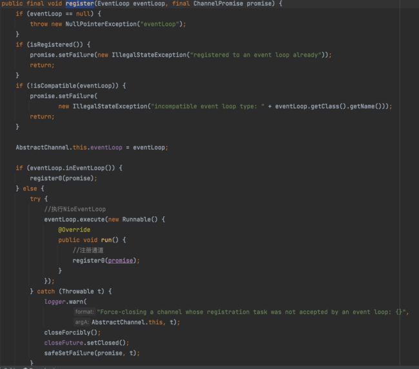Click the italic "logger" field

(55, 302)
